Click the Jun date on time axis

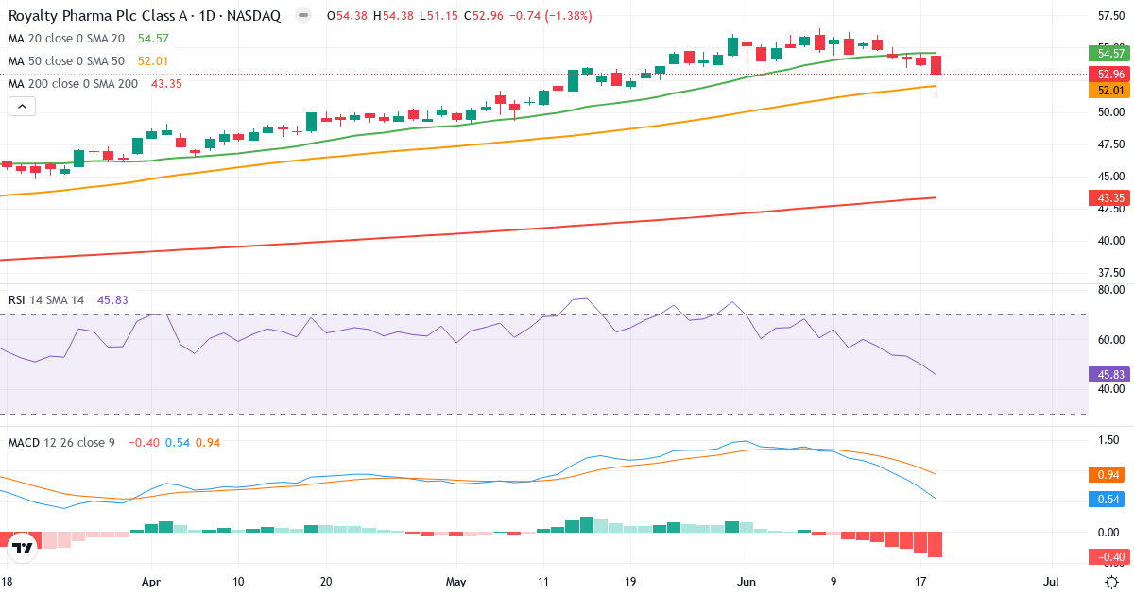click(x=747, y=582)
